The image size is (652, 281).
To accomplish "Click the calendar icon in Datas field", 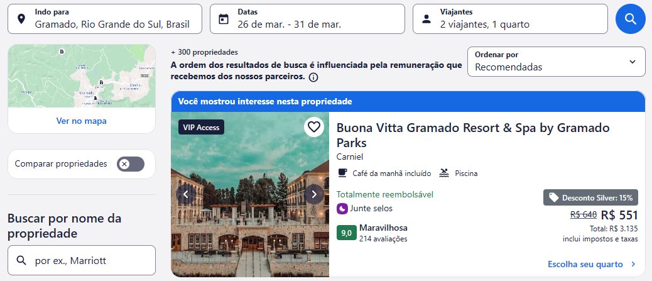I will click(224, 19).
